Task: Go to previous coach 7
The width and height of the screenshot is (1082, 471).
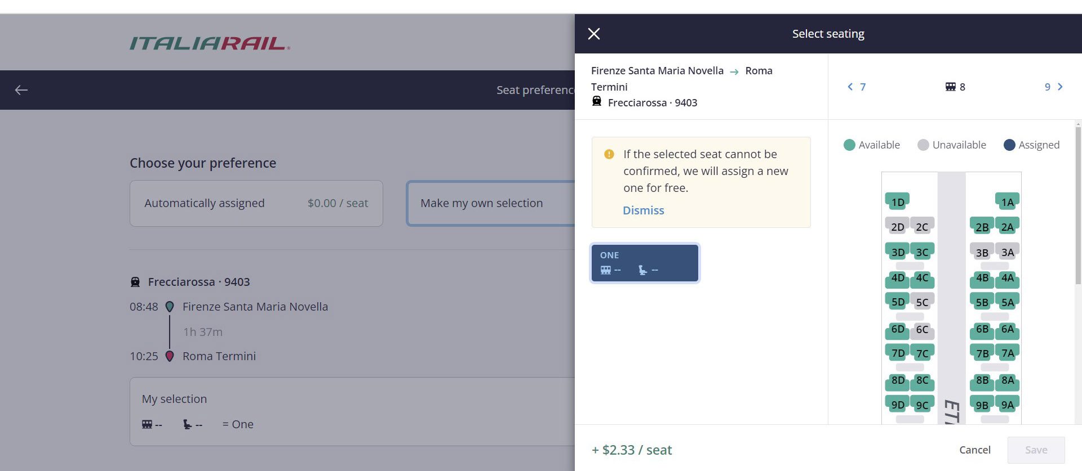Action: click(x=856, y=87)
